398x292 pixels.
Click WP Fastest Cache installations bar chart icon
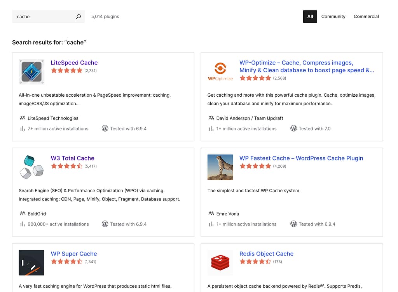211,224
